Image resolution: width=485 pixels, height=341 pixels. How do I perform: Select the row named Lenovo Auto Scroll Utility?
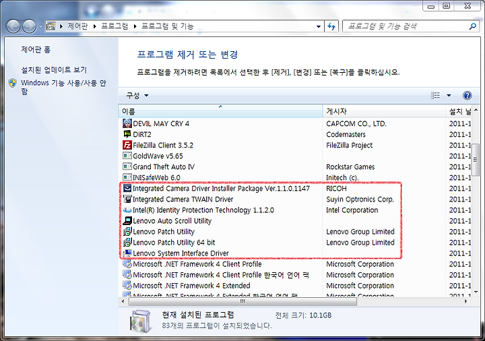pos(296,221)
